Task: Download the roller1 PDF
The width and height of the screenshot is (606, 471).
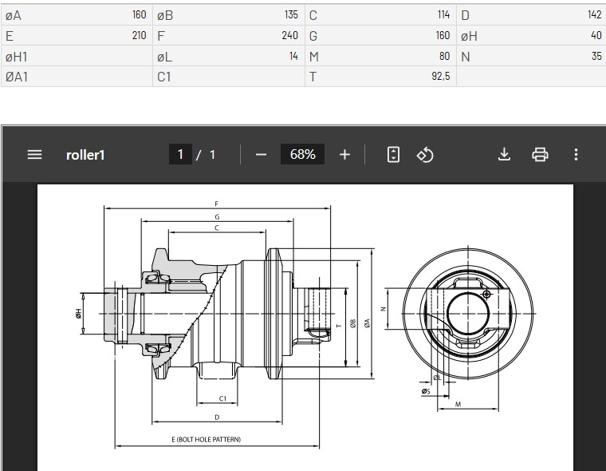Action: click(x=504, y=155)
